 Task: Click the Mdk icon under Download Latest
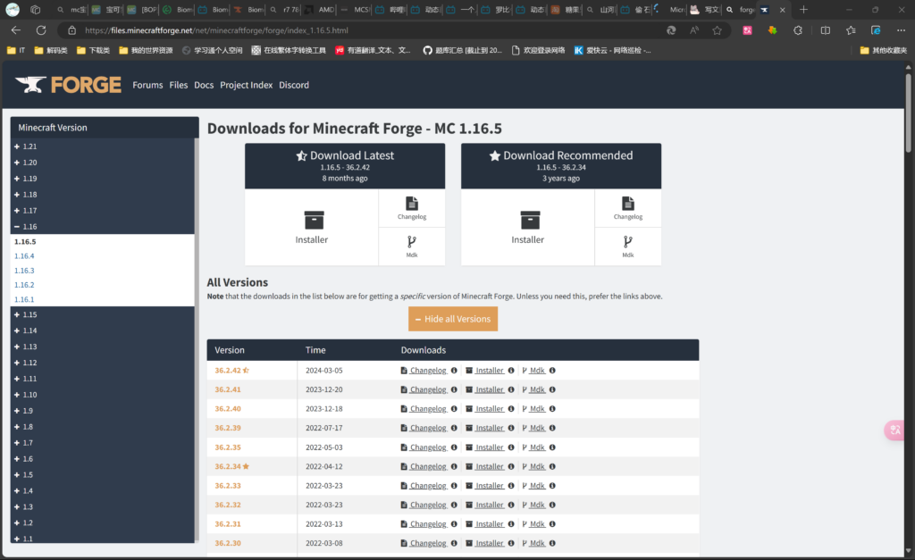pyautogui.click(x=411, y=242)
